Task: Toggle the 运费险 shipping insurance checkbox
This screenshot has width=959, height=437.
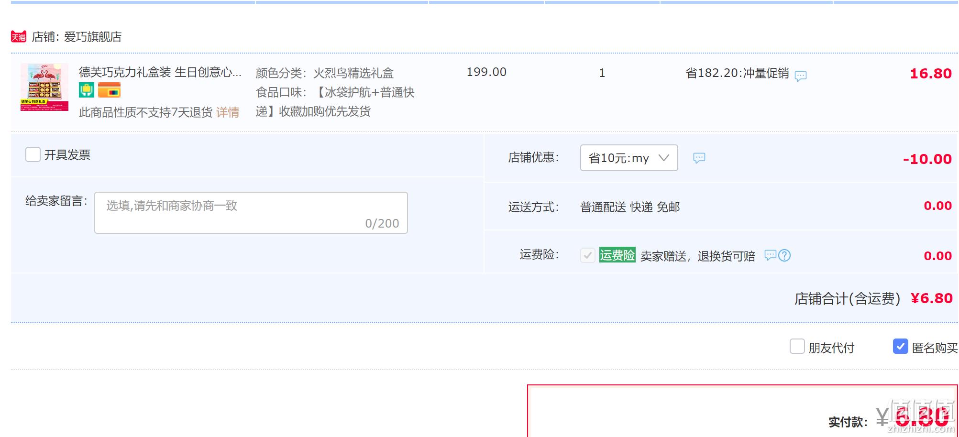Action: [588, 255]
